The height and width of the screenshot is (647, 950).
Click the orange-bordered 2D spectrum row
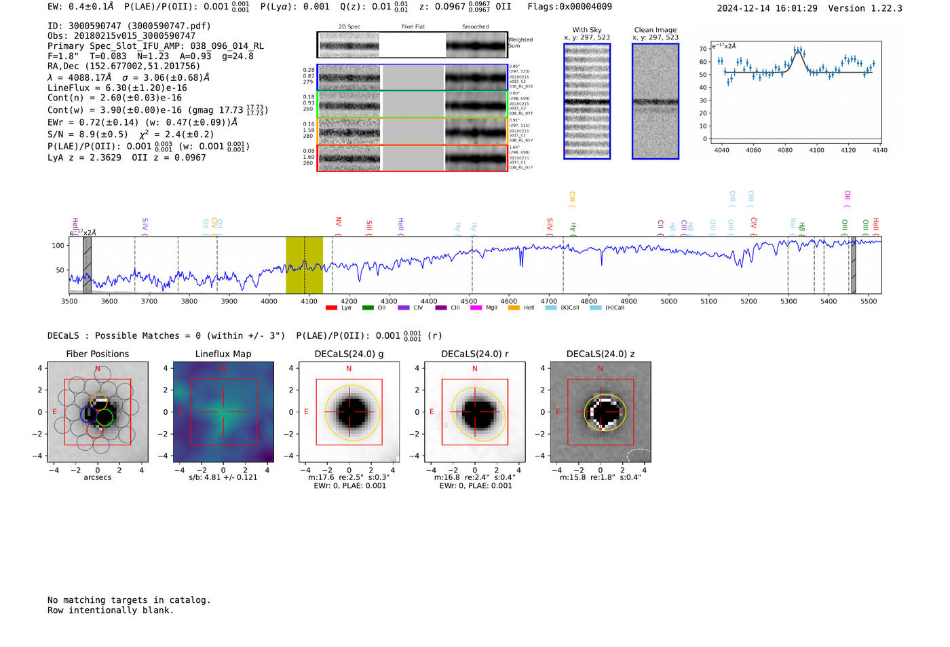[413, 131]
